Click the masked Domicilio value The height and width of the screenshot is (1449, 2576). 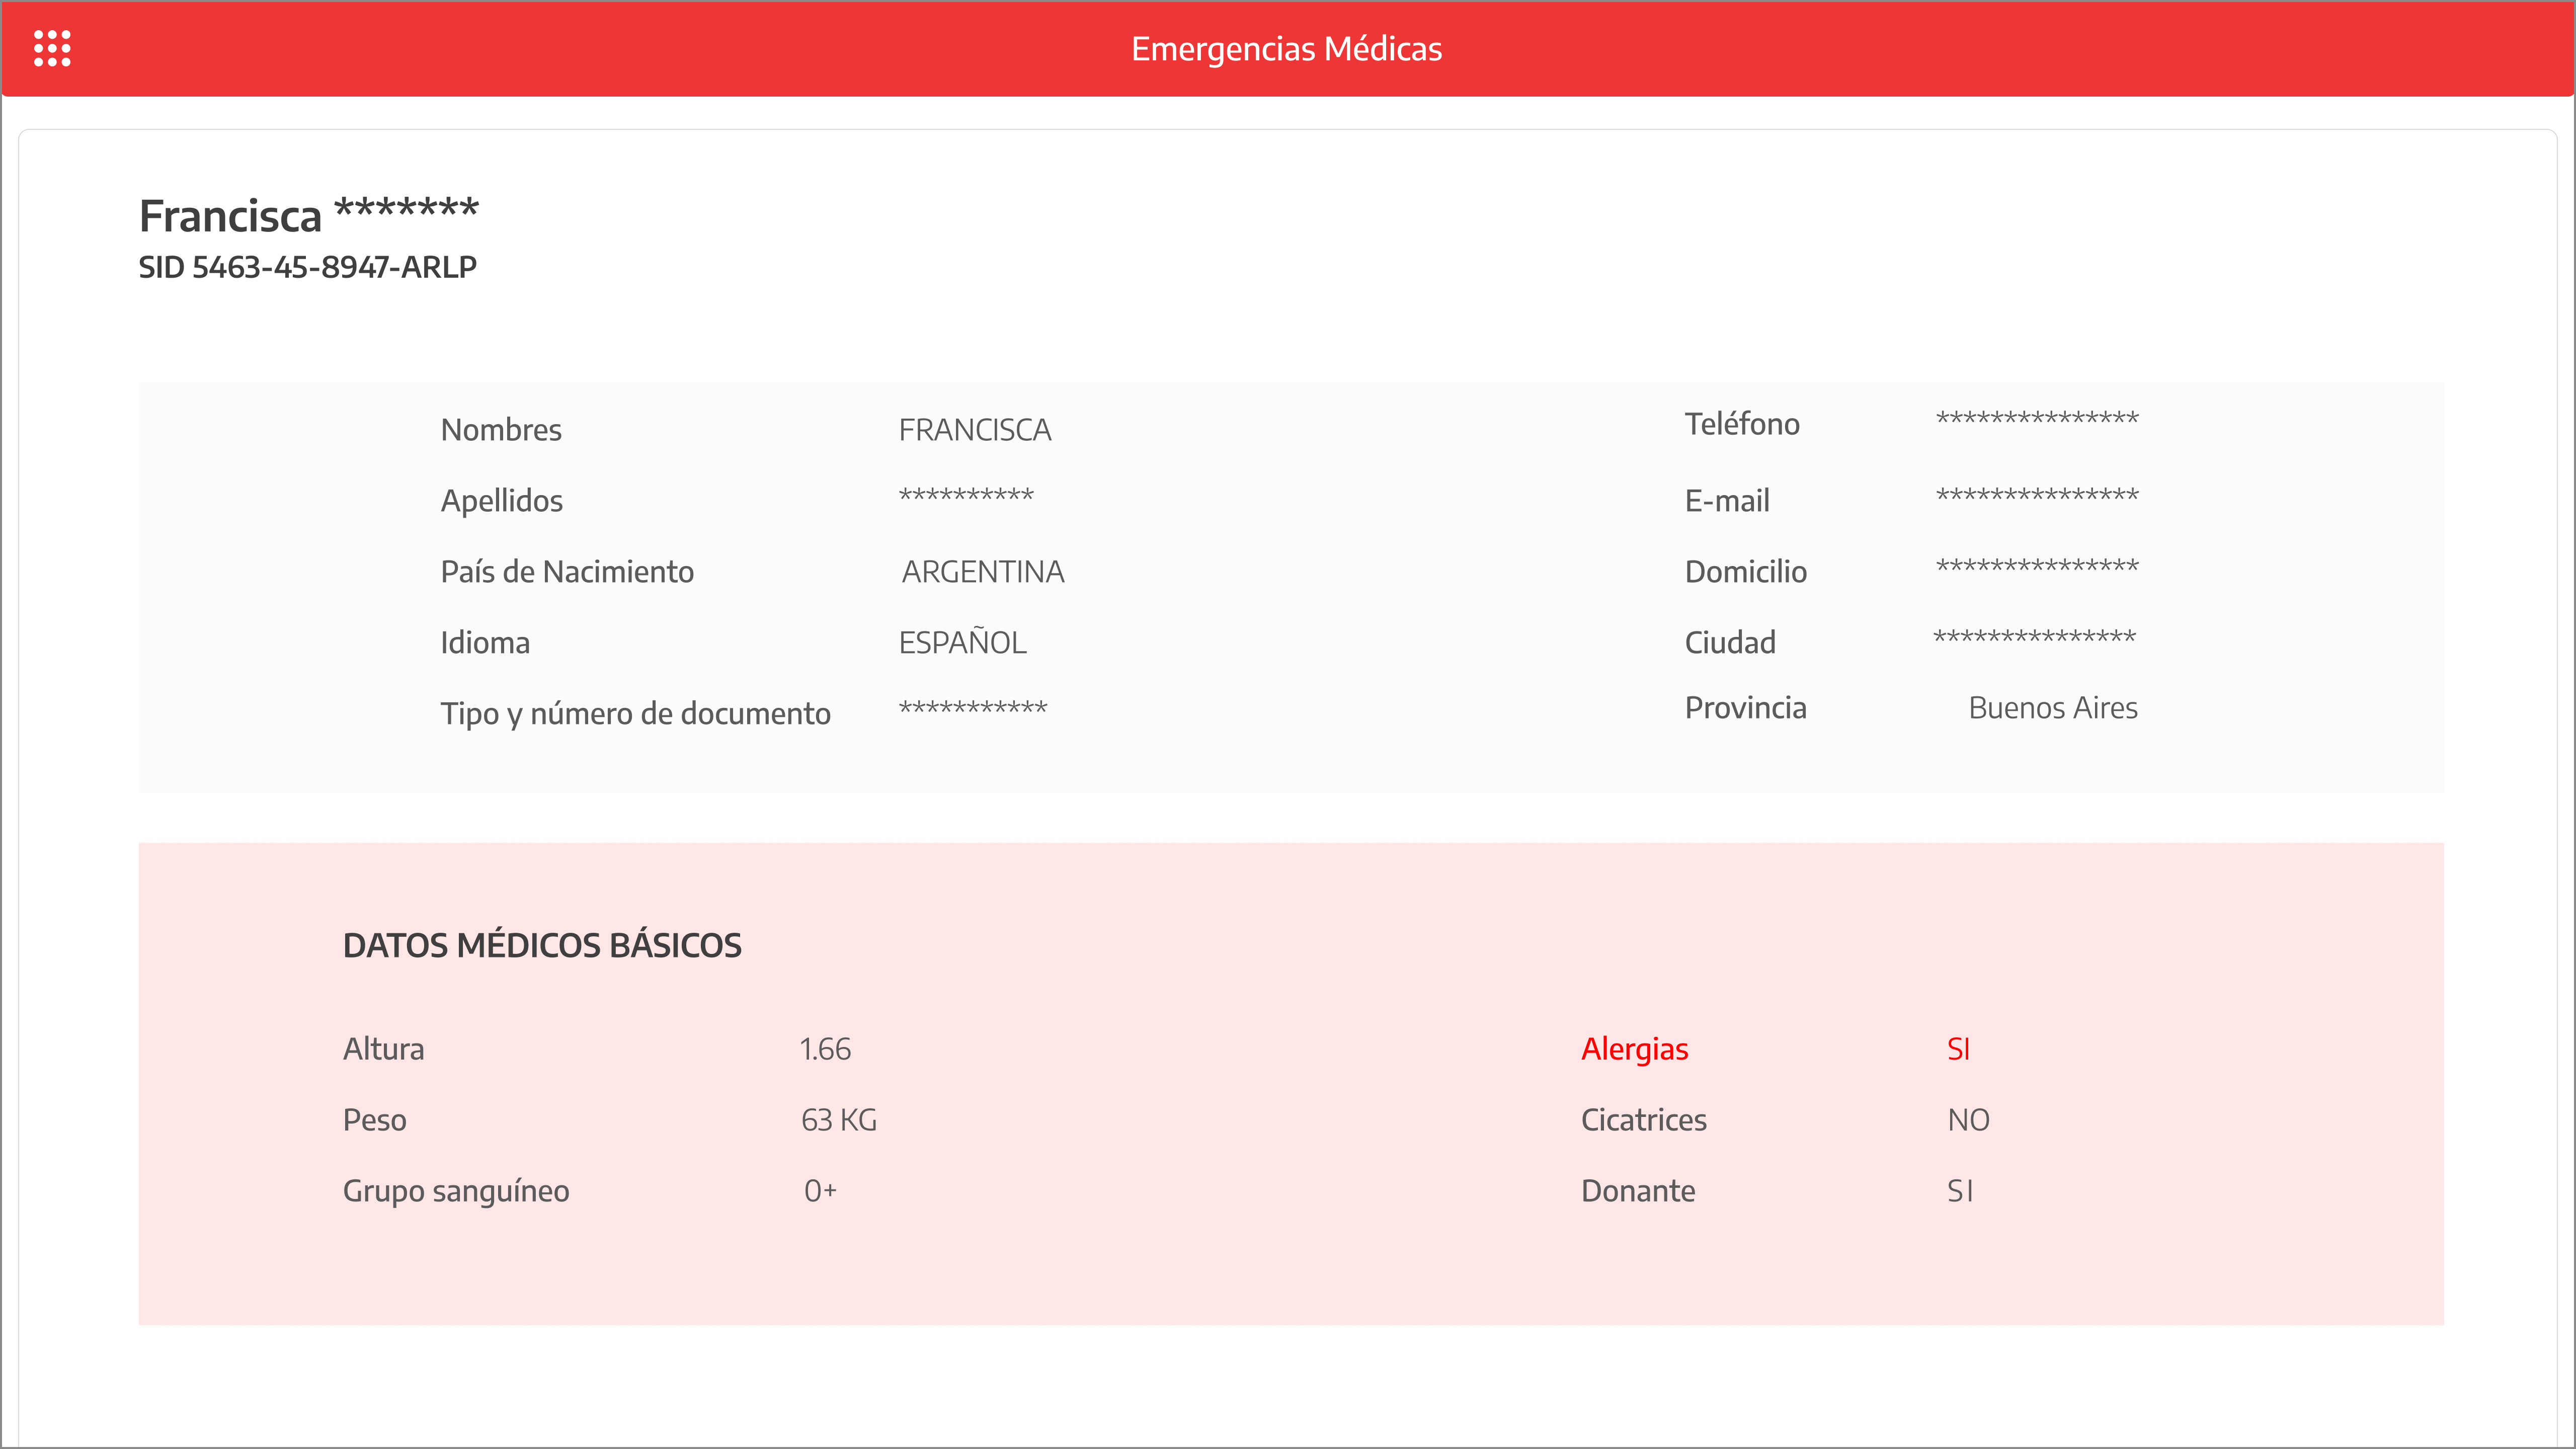(2036, 568)
